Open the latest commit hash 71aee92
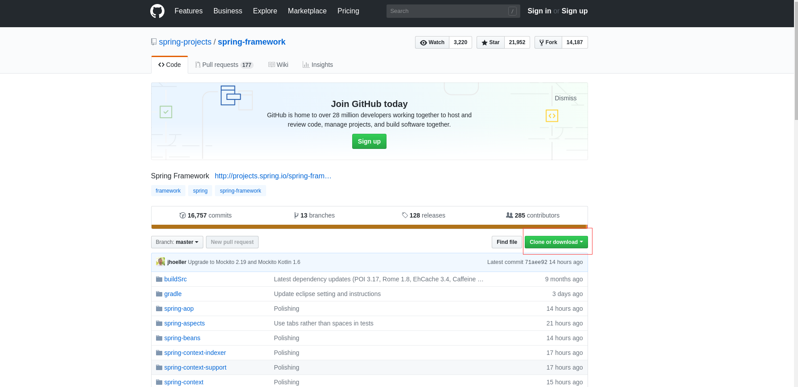 536,262
